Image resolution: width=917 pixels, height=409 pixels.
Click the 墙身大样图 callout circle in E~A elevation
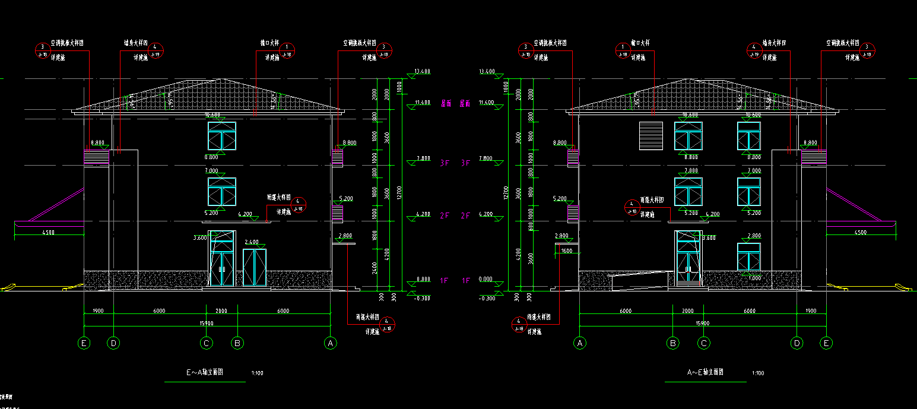156,50
